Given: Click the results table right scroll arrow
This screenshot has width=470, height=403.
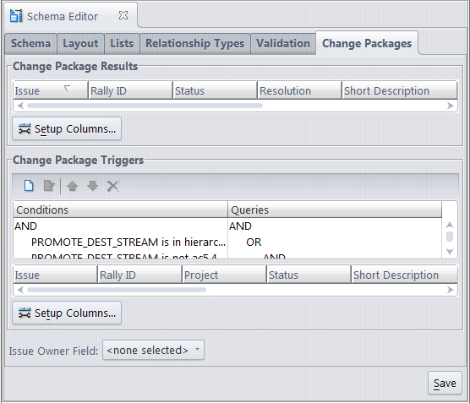Looking at the screenshot, I should [450, 106].
